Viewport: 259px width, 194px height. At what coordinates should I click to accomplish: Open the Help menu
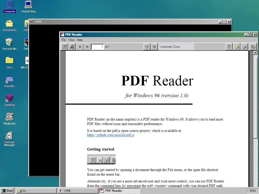click(x=80, y=40)
